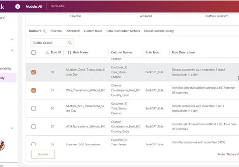This screenshot has width=239, height=167.
Task: Open Global Custom Library tab
Action: [x=159, y=31]
